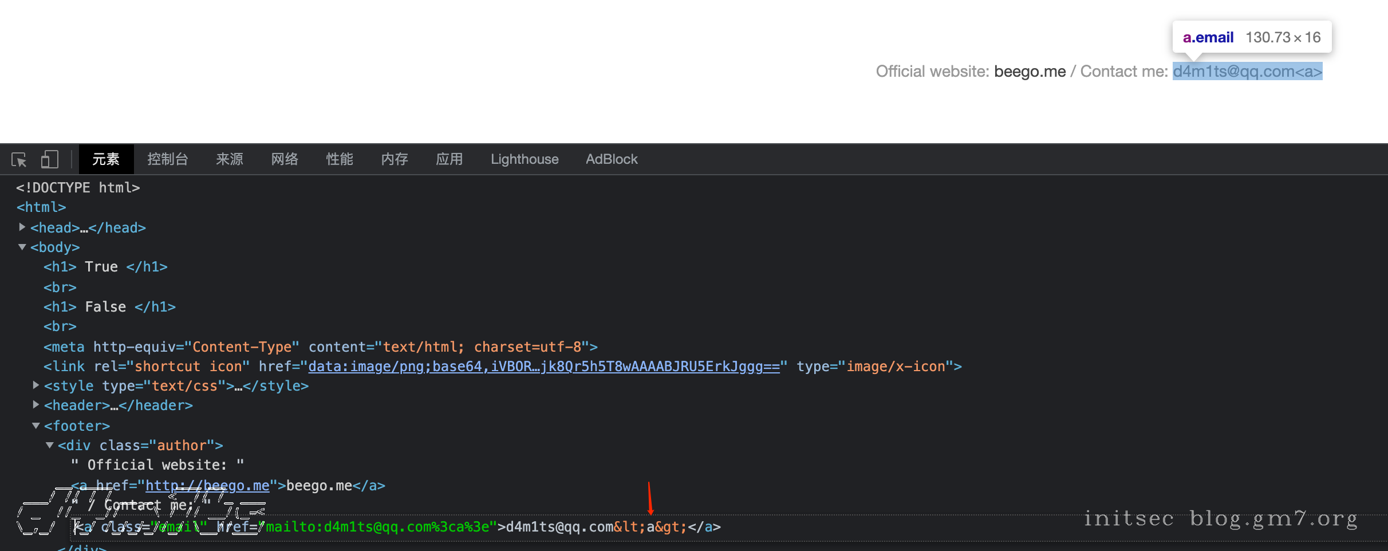Click the inspect element picker icon

[19, 159]
